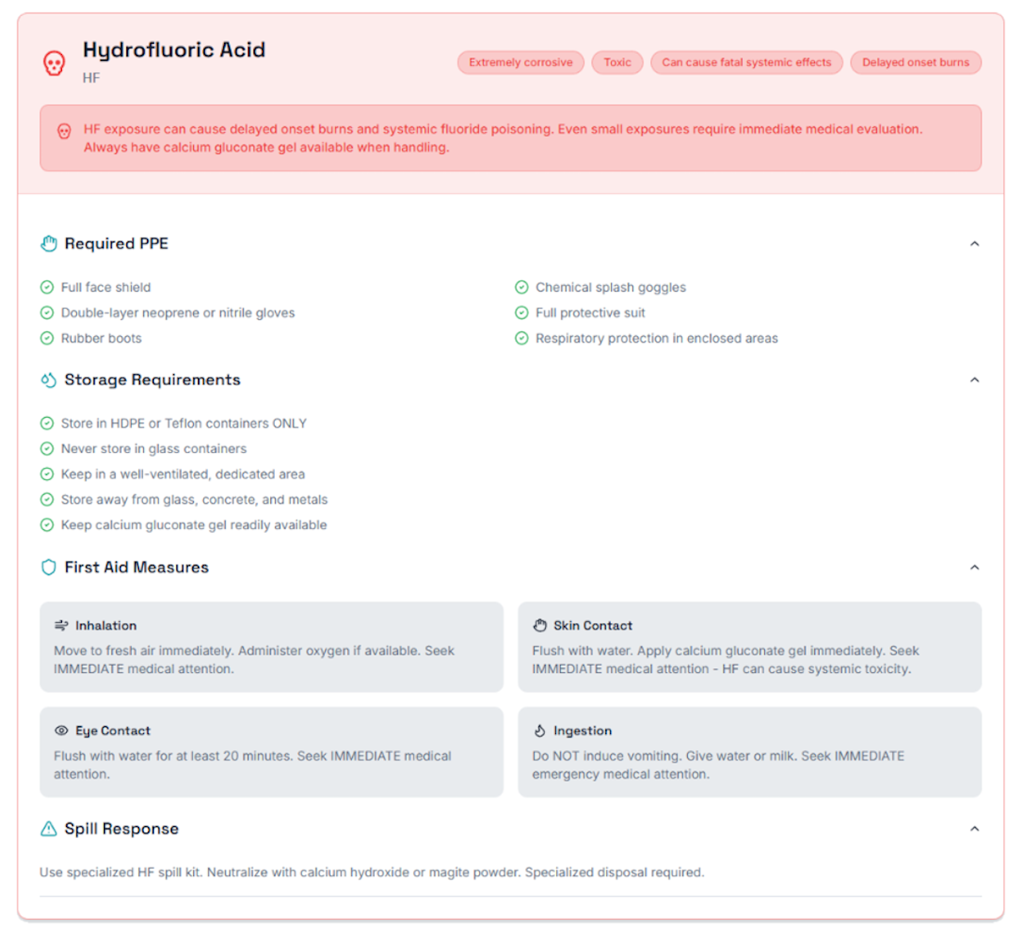
Task: Click 'Double-layer neoprene or nitrile gloves' text
Action: click(x=178, y=313)
